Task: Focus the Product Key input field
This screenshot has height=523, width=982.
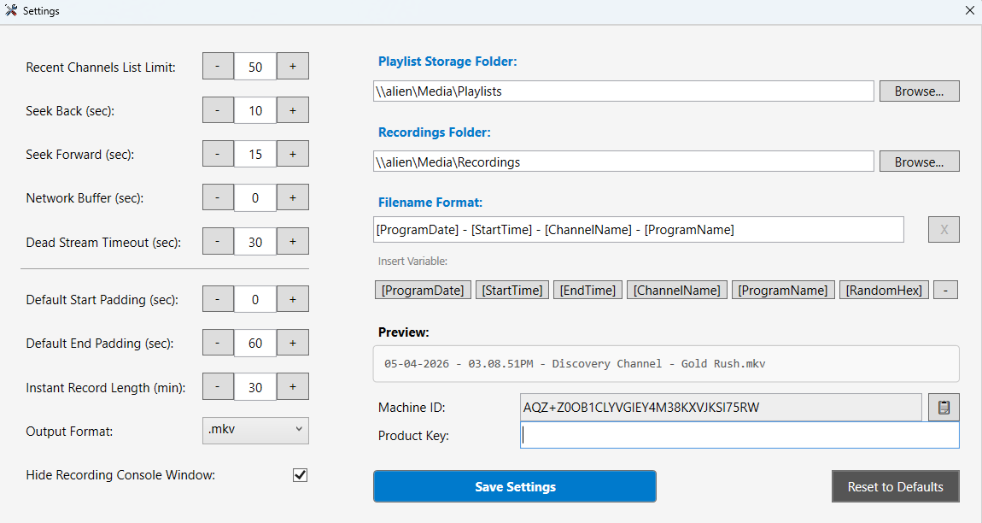Action: (x=739, y=435)
